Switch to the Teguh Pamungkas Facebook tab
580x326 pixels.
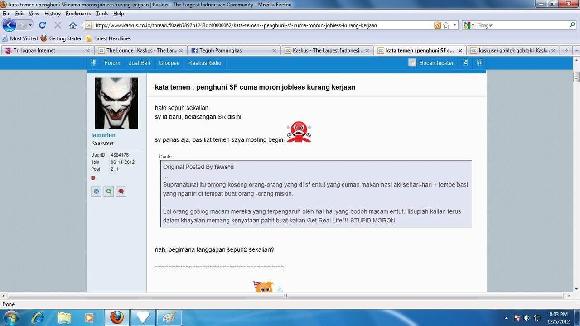click(x=234, y=51)
